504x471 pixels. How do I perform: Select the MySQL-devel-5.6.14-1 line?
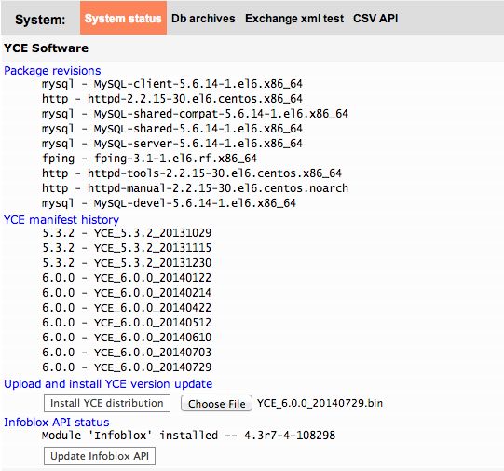[x=169, y=203]
